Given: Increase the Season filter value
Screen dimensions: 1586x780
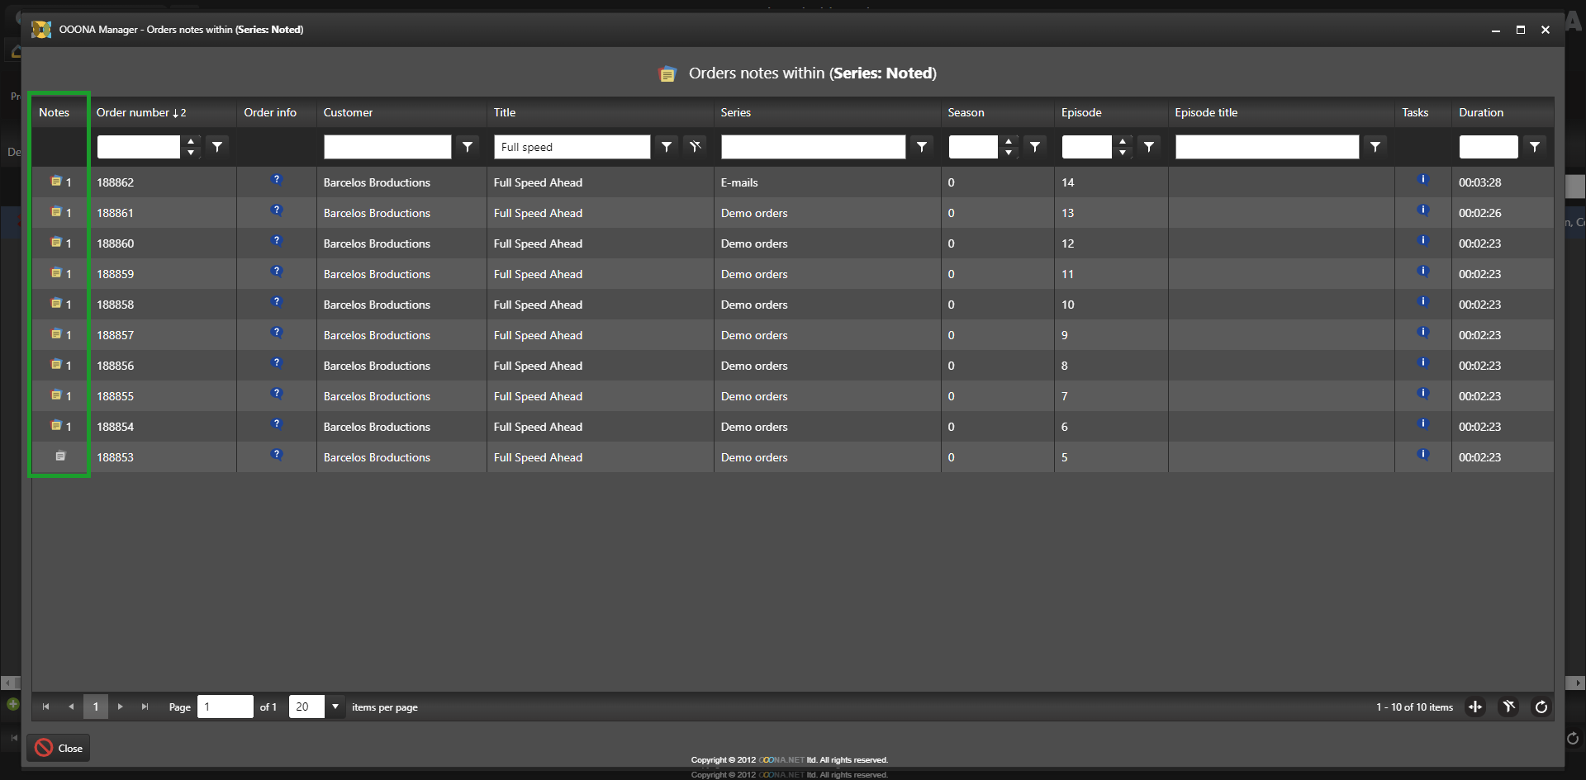Looking at the screenshot, I should tap(1009, 142).
